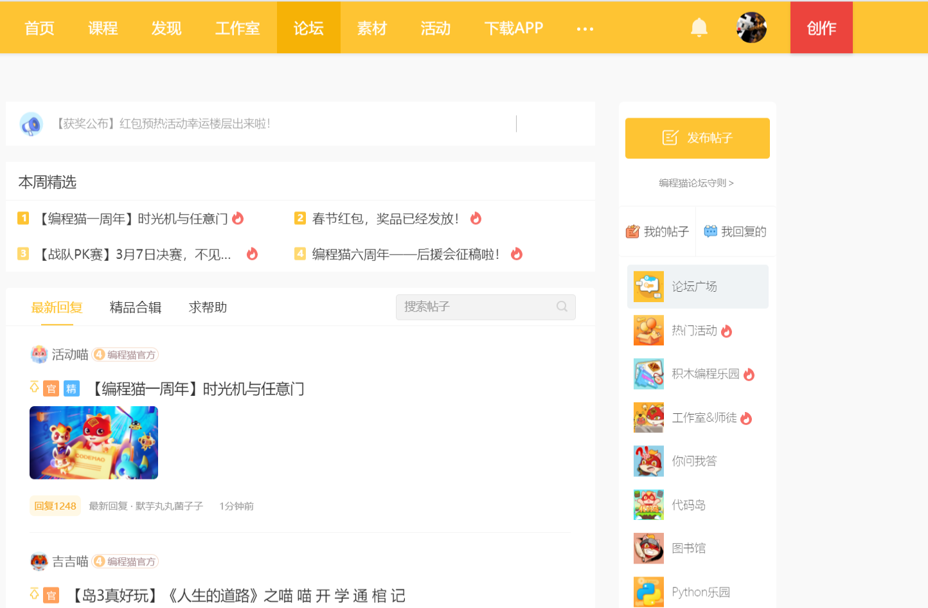Open 下载APP in the top navigation
Viewport: 928px width, 608px height.
tap(513, 28)
